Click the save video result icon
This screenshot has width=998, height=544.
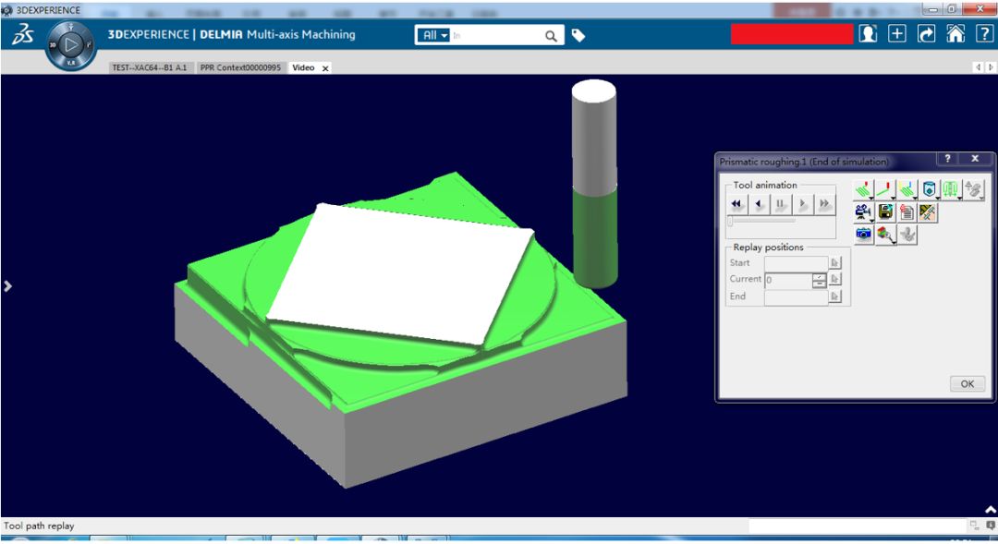pos(885,212)
